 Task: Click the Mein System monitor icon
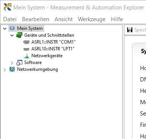(x=12, y=28)
